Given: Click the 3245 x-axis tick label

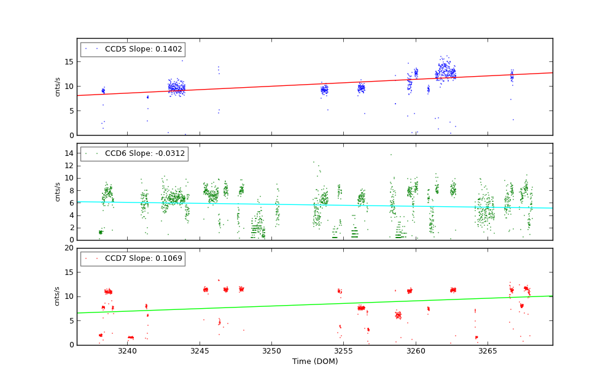Looking at the screenshot, I should (x=200, y=351).
